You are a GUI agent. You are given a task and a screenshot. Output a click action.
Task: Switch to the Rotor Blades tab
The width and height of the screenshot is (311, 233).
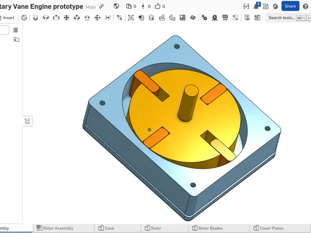tap(219, 228)
